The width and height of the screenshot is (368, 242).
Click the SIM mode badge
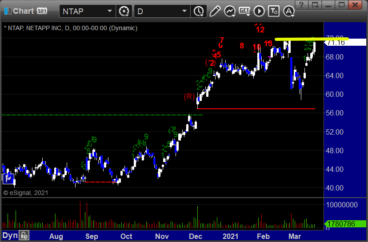coord(42,11)
